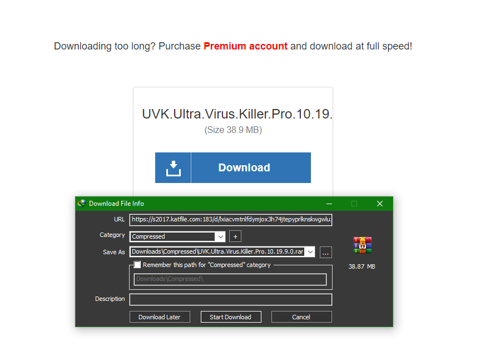Screen dimensions: 495x351
Task: Open the Compressed category combo box
Action: tap(177, 237)
